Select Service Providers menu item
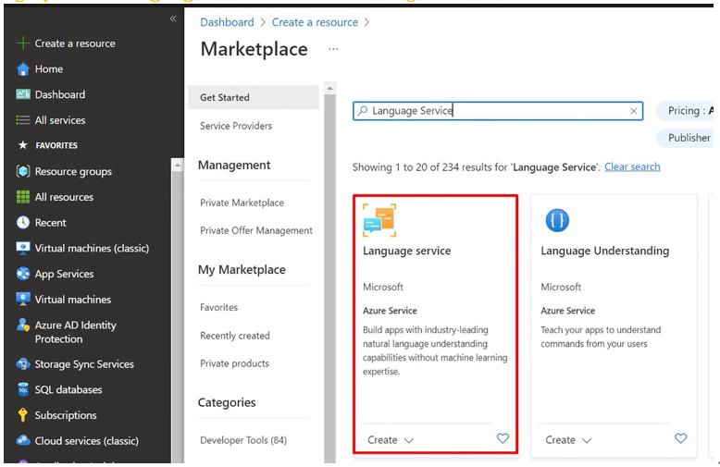This screenshot has height=467, width=720. pos(236,126)
